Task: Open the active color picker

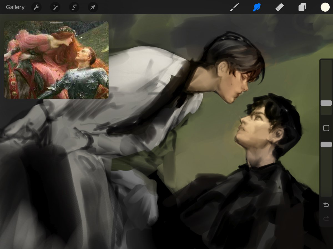Action: click(x=325, y=7)
